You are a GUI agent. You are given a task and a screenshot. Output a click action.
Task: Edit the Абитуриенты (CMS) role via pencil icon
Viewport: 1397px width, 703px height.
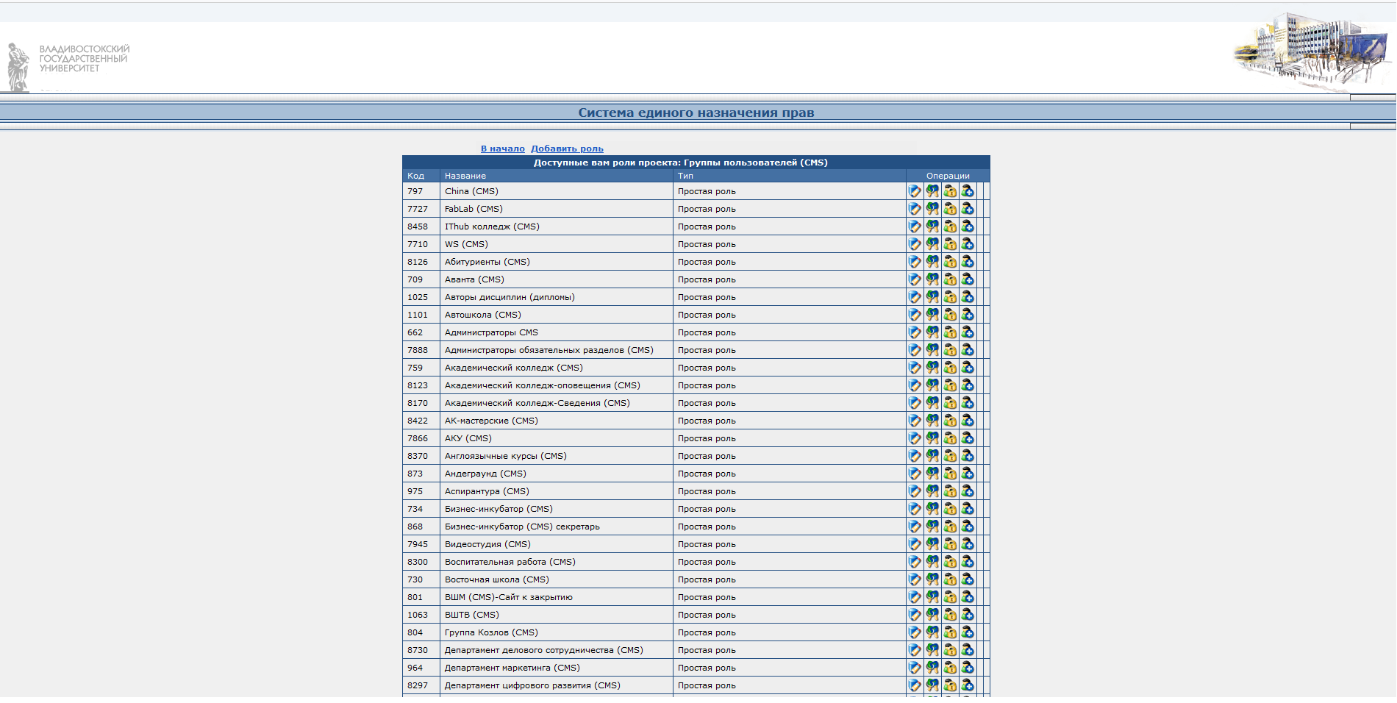pyautogui.click(x=914, y=262)
